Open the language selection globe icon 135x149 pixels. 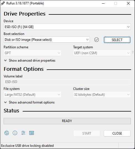7,133
